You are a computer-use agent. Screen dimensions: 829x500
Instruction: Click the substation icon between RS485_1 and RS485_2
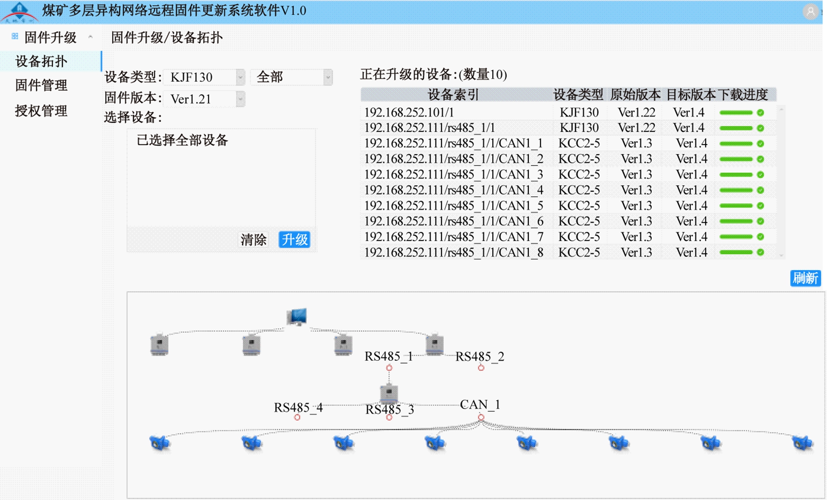click(x=434, y=345)
